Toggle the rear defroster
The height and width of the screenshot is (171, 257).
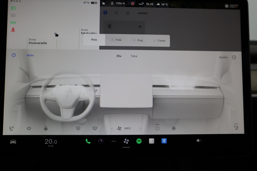point(95,128)
